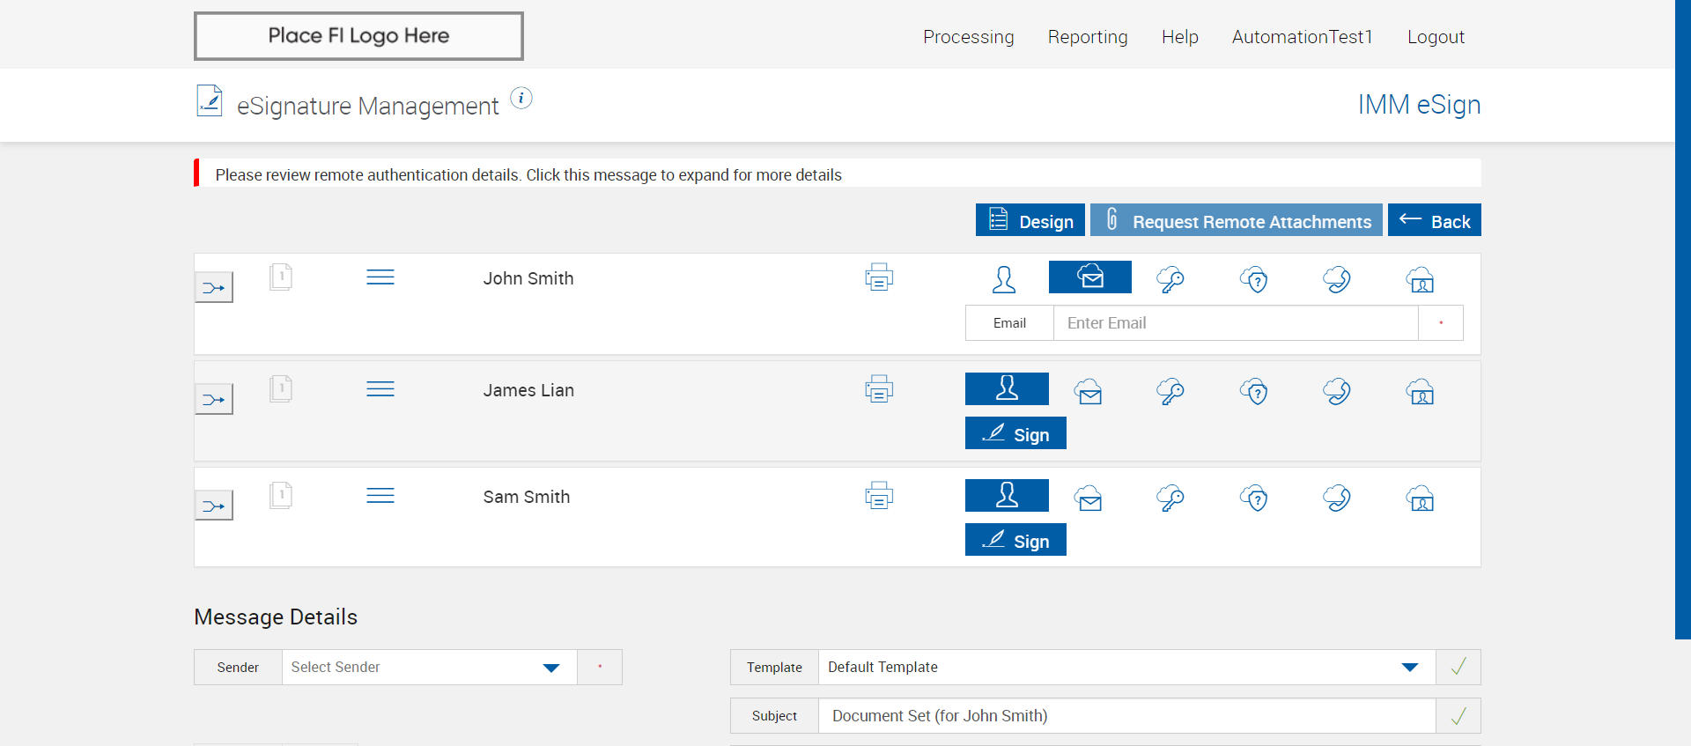Click the printer icon for James Lian
Screen dimensions: 1691x746
(x=879, y=389)
